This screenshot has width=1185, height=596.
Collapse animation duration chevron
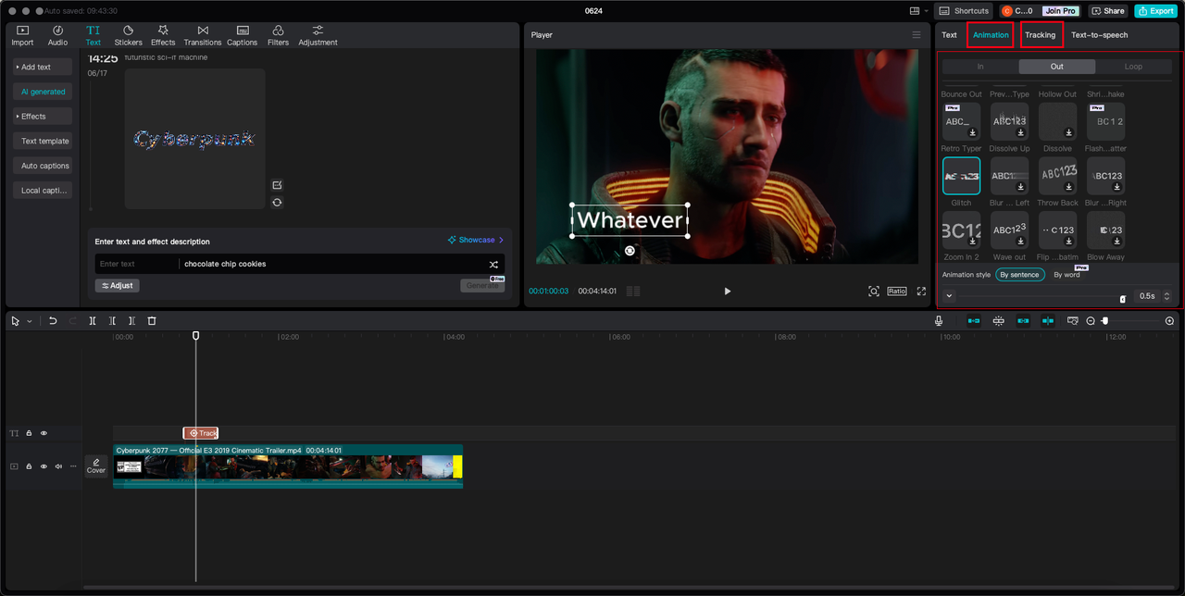[950, 296]
